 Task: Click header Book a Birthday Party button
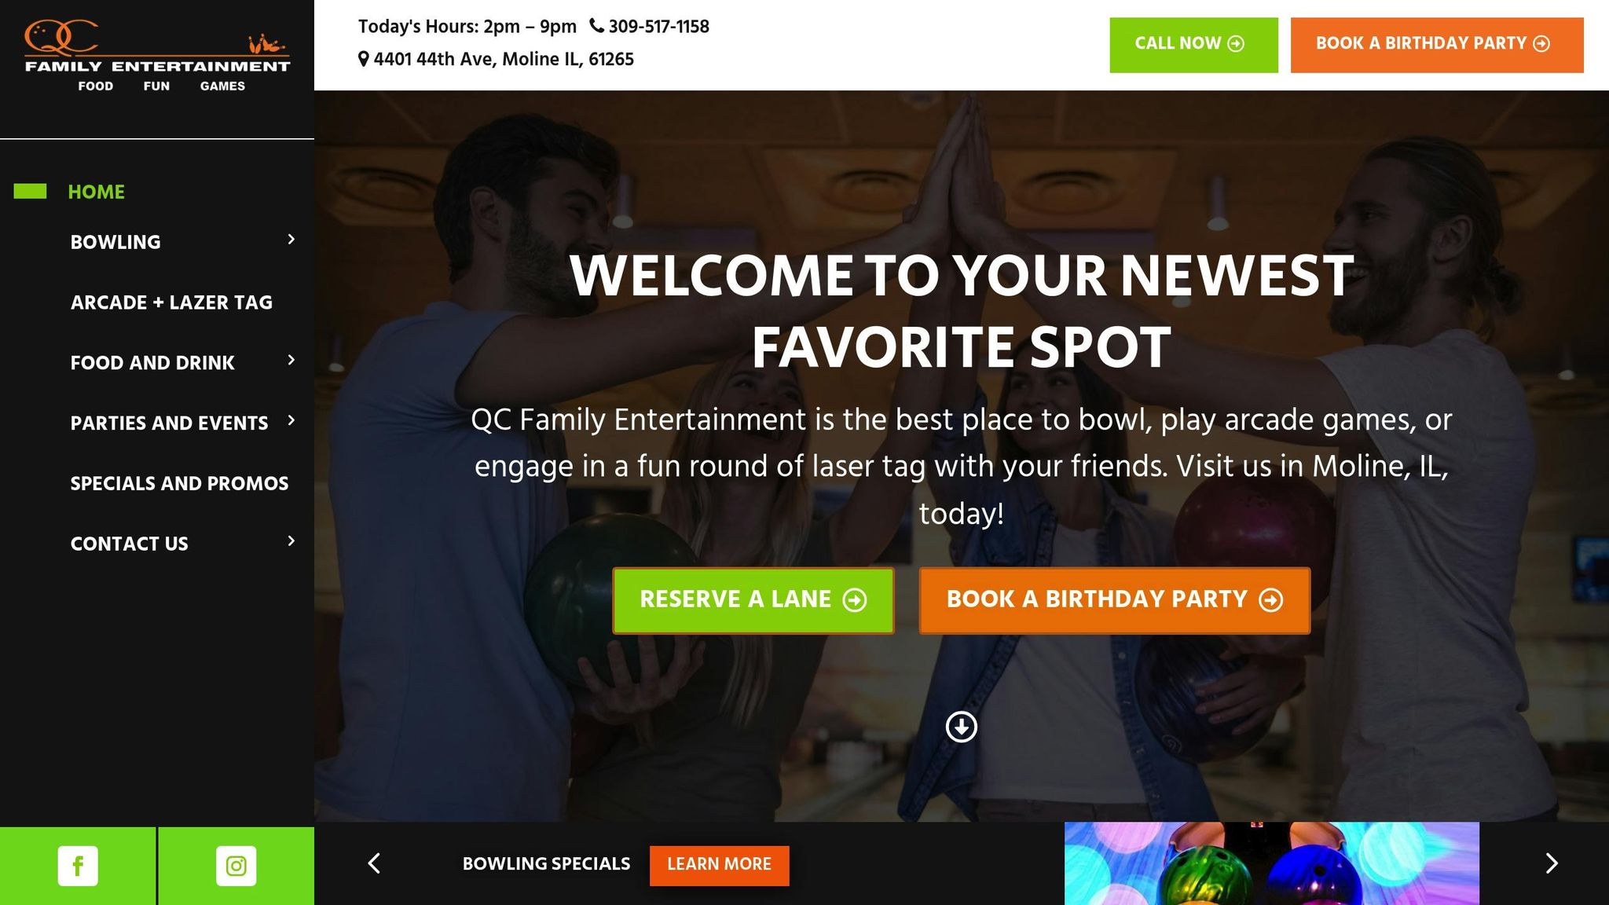click(x=1437, y=45)
